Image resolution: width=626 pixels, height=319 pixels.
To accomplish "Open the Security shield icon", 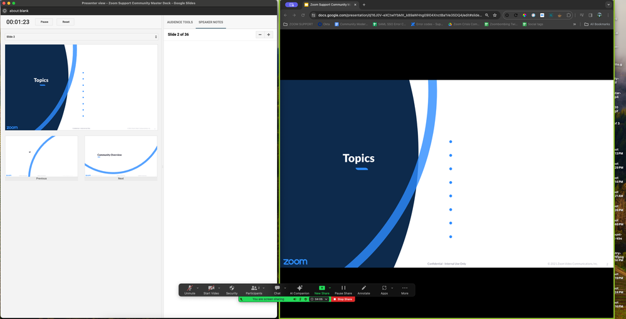I will pos(232,288).
